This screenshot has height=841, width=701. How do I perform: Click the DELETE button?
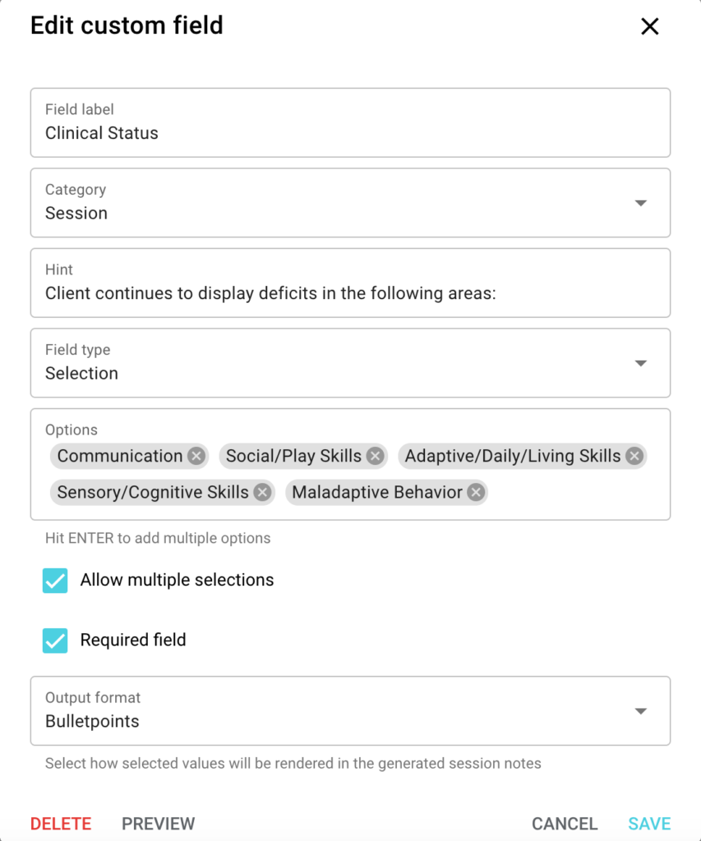point(60,824)
